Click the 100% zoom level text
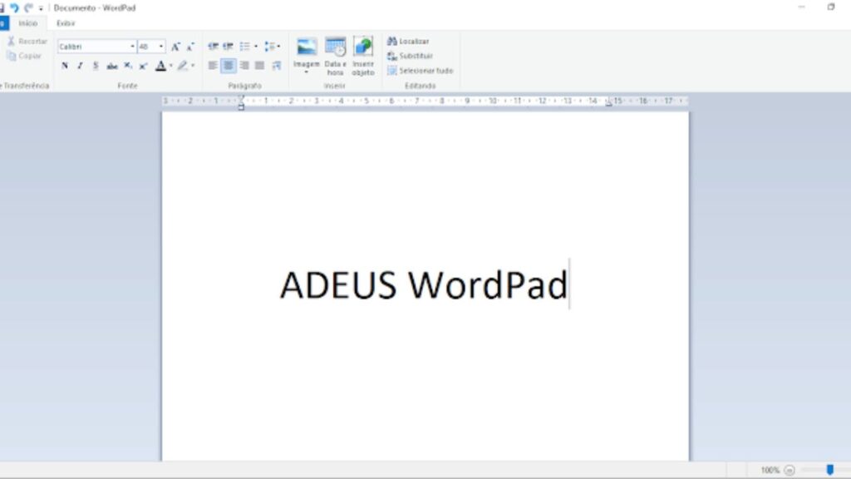The height and width of the screenshot is (479, 851). [770, 471]
